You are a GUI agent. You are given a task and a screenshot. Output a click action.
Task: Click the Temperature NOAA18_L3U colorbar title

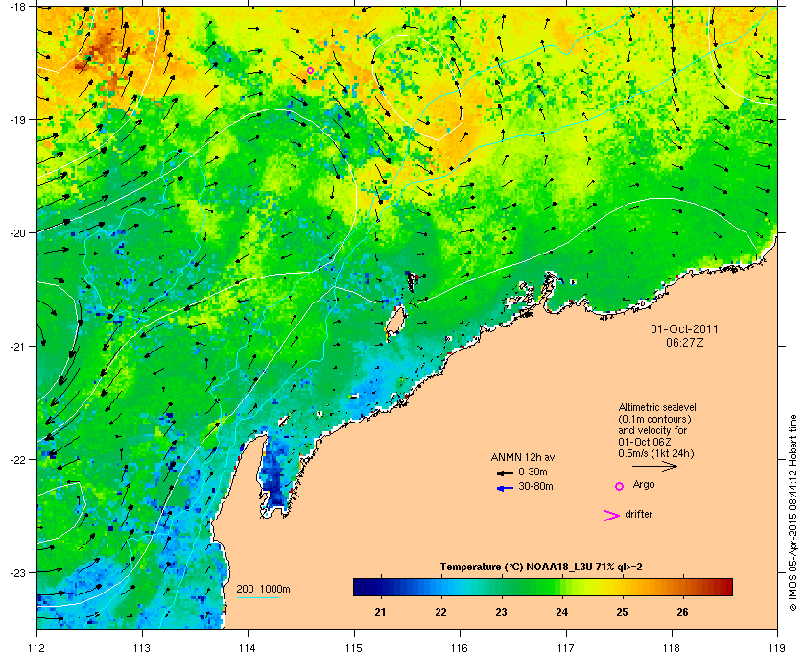[x=541, y=567]
